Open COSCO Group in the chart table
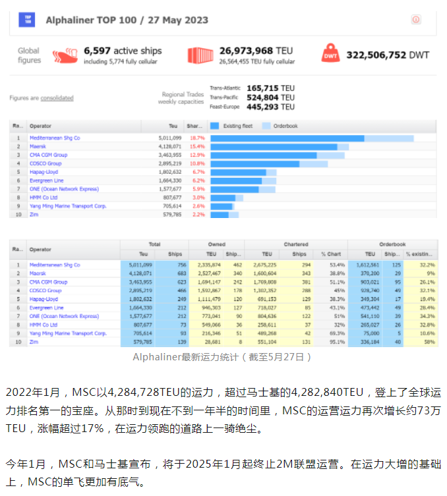The width and height of the screenshot is (447, 496). pos(45,163)
